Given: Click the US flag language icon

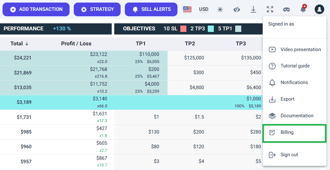Looking at the screenshot, I should [187, 9].
